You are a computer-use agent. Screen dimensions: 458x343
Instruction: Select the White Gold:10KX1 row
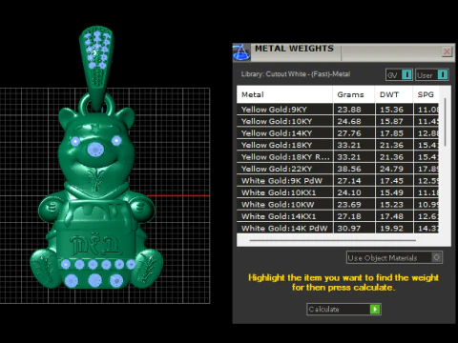[338, 192]
